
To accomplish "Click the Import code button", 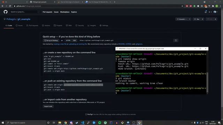I will click(48, 106).
